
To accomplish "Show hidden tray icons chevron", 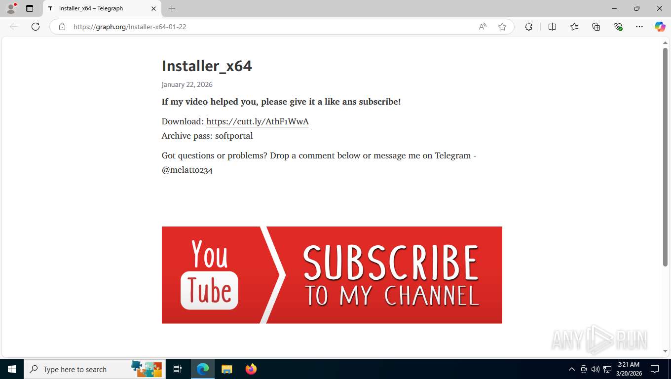I will [571, 369].
